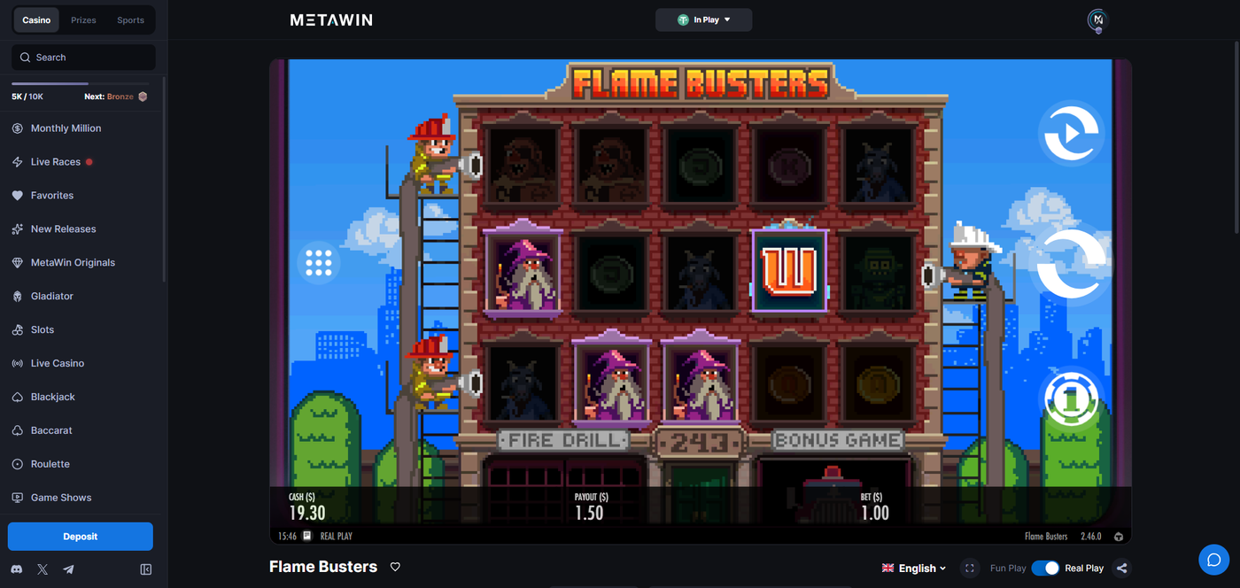Viewport: 1240px width, 588px height.
Task: Click the Fire Drill sign
Action: point(563,440)
